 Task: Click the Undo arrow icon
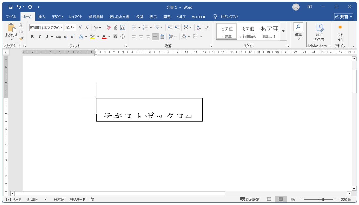[19, 7]
